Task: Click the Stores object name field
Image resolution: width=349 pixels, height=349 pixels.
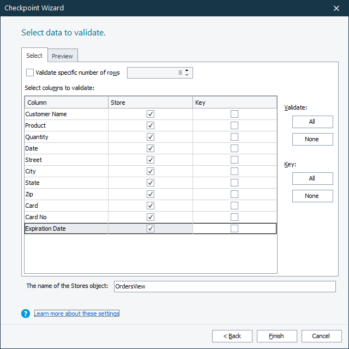Action: click(x=225, y=286)
